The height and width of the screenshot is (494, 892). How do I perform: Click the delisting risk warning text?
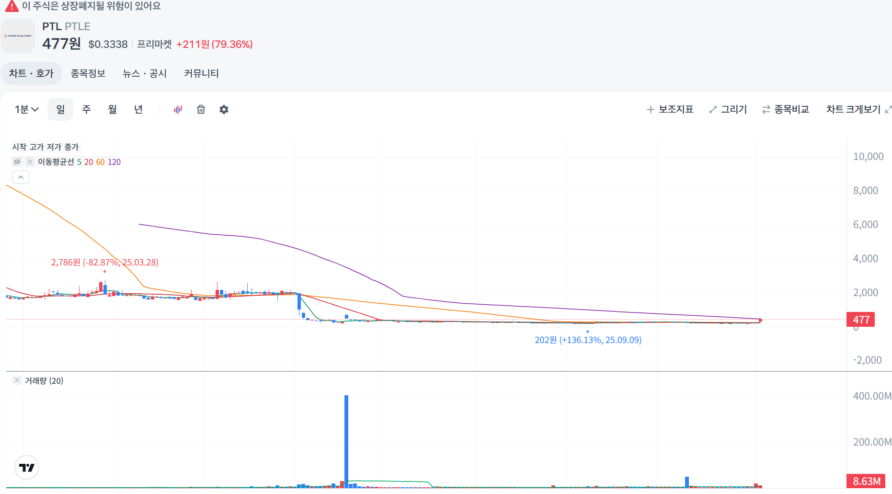click(x=91, y=6)
